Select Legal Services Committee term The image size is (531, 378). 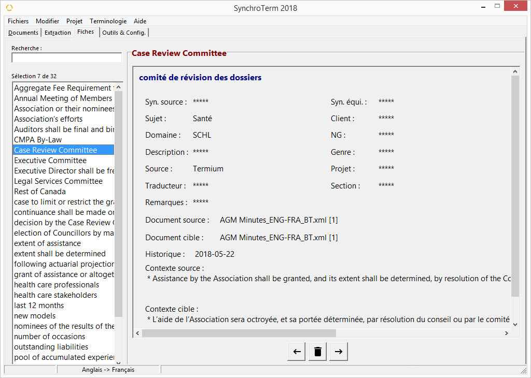[58, 181]
